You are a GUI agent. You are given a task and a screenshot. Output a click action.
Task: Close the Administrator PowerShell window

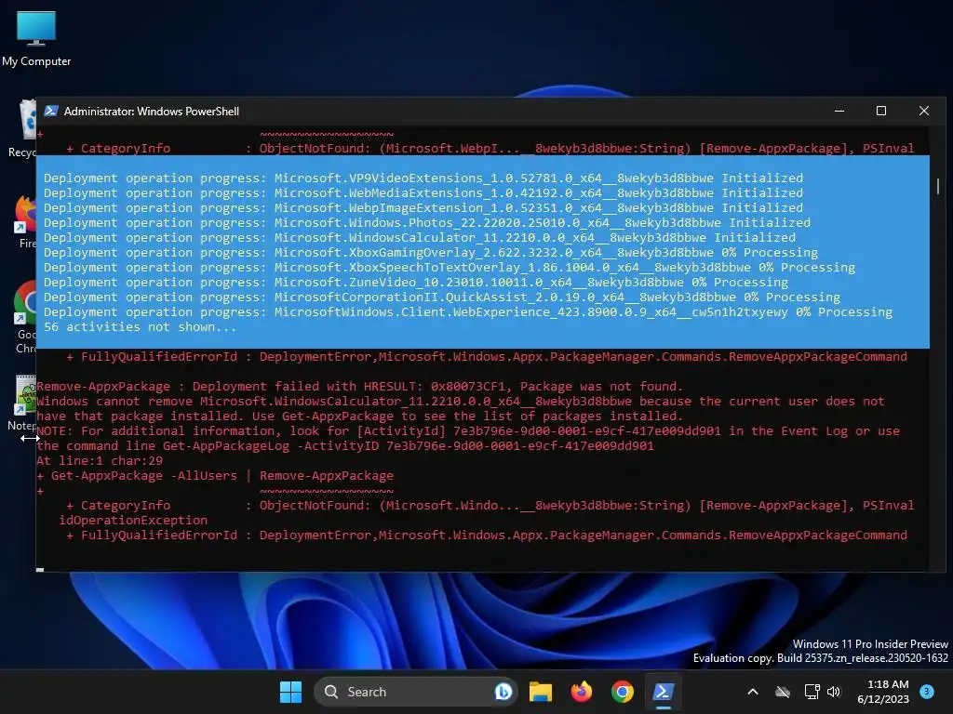[924, 112]
